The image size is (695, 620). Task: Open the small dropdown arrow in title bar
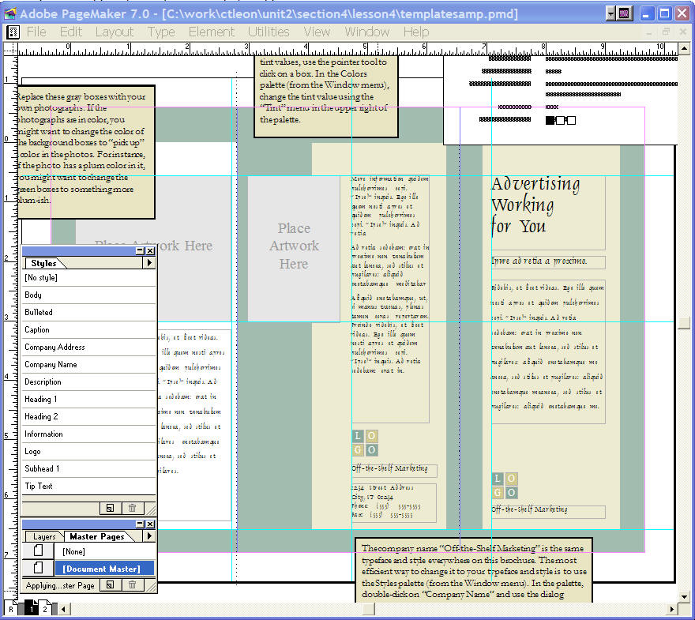(610, 13)
